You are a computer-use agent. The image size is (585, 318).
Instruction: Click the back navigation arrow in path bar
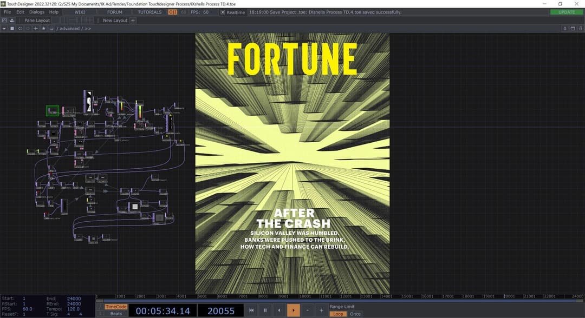[x=20, y=28]
